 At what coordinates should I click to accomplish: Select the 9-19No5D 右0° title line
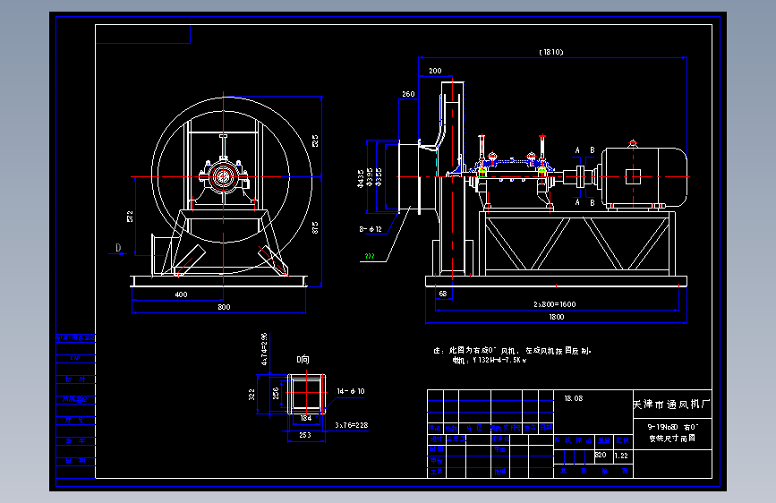click(672, 427)
